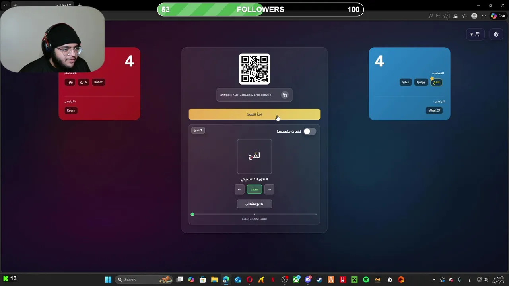Open Task View on the taskbar
509x286 pixels.
coord(179,280)
